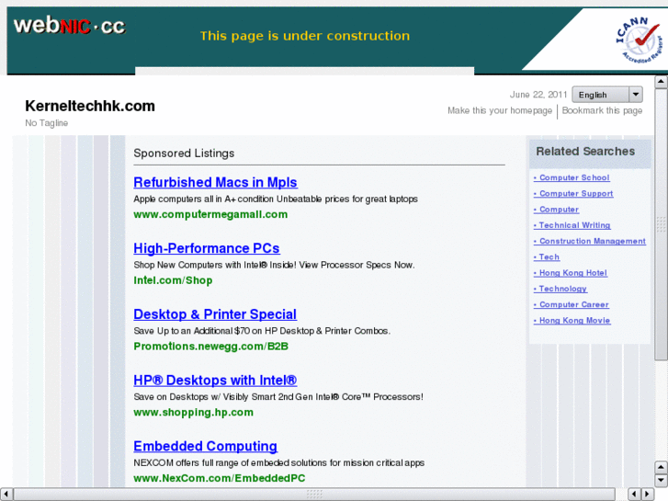Click the June 22, 2011 date text
The height and width of the screenshot is (501, 668).
[x=538, y=95]
